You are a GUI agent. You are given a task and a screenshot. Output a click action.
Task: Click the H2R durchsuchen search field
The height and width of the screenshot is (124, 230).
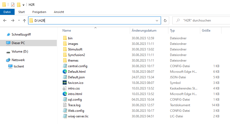pos(202,21)
